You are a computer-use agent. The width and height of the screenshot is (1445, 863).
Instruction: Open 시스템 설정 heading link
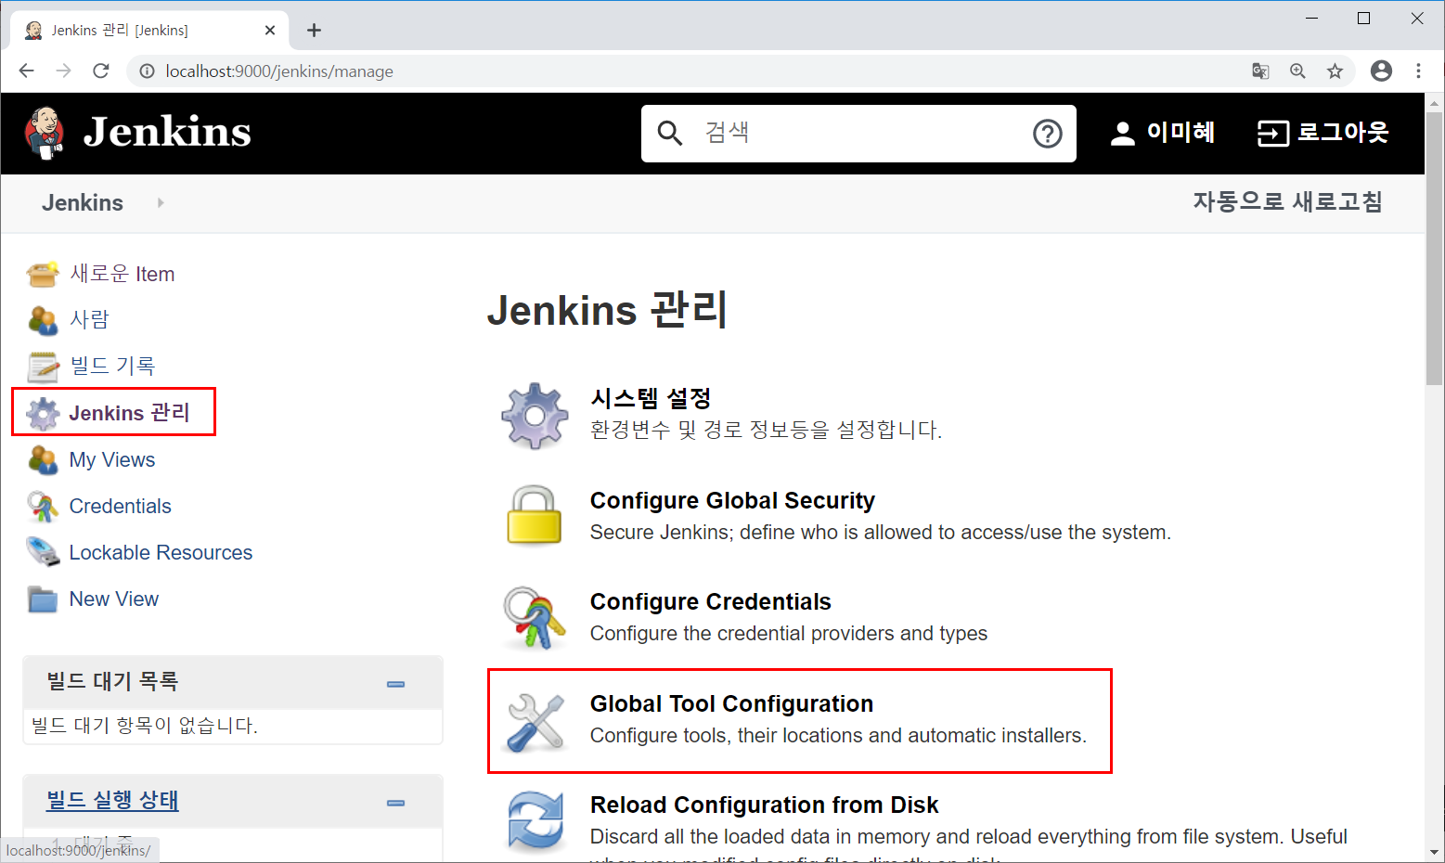point(651,398)
